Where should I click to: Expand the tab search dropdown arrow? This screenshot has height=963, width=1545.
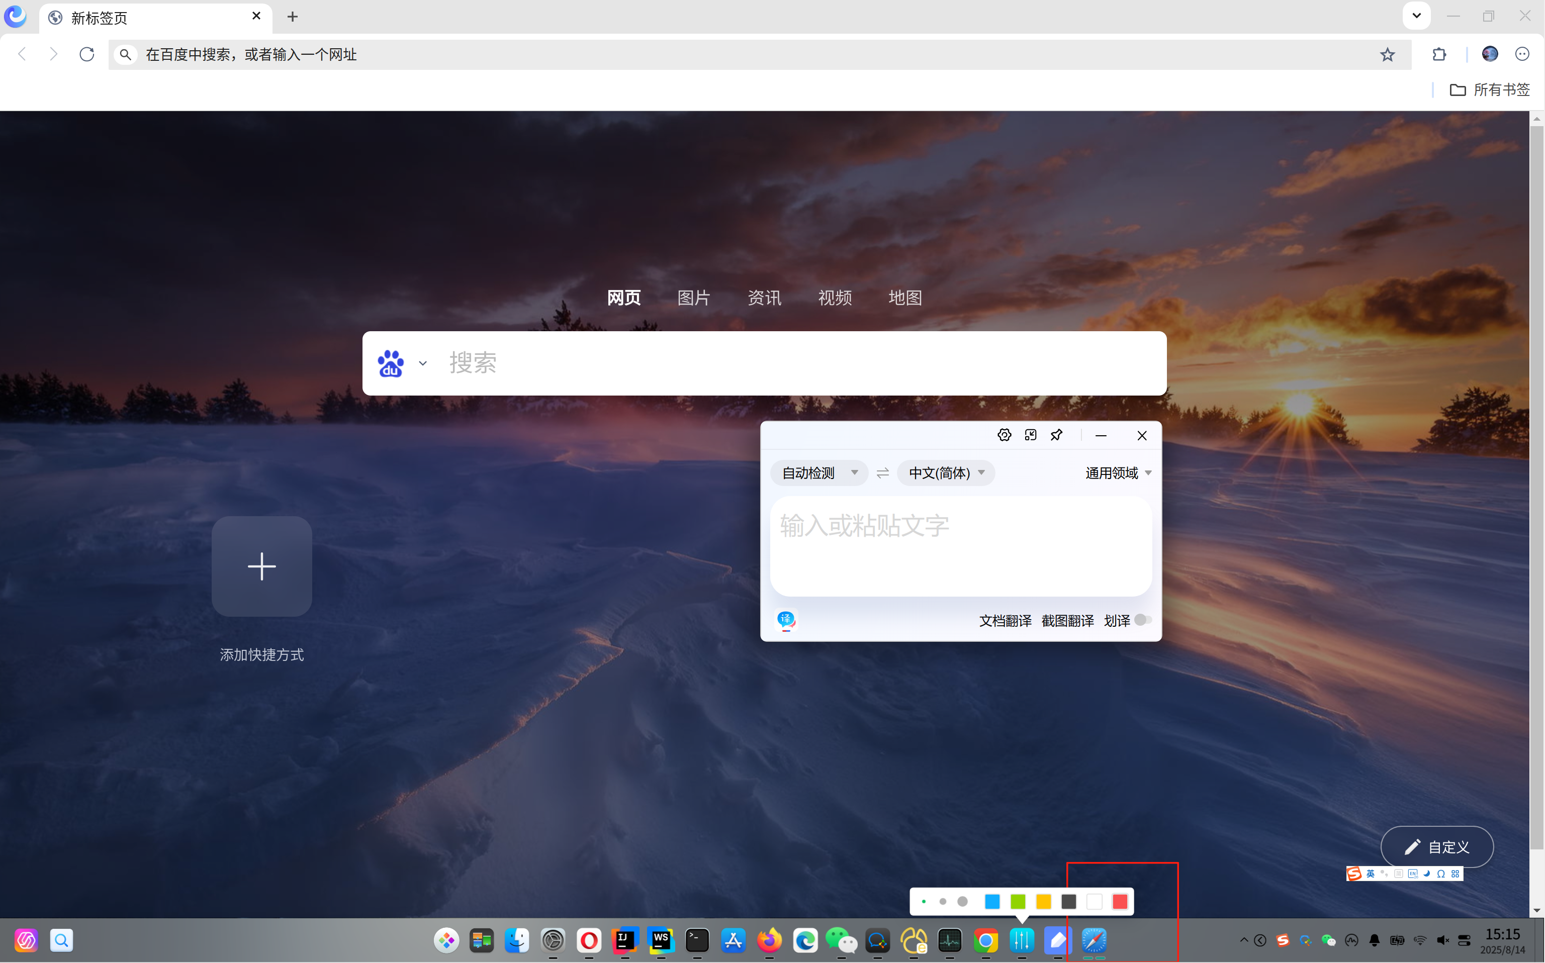tap(1416, 16)
